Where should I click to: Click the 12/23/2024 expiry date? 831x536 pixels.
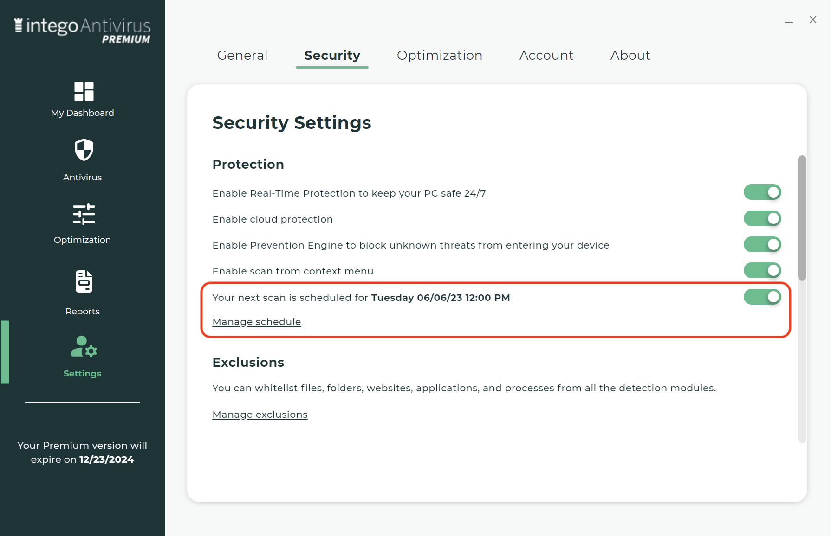pos(106,459)
